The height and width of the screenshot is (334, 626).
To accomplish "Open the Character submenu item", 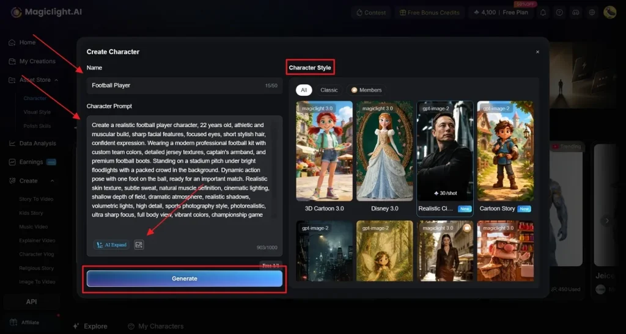I will click(35, 98).
